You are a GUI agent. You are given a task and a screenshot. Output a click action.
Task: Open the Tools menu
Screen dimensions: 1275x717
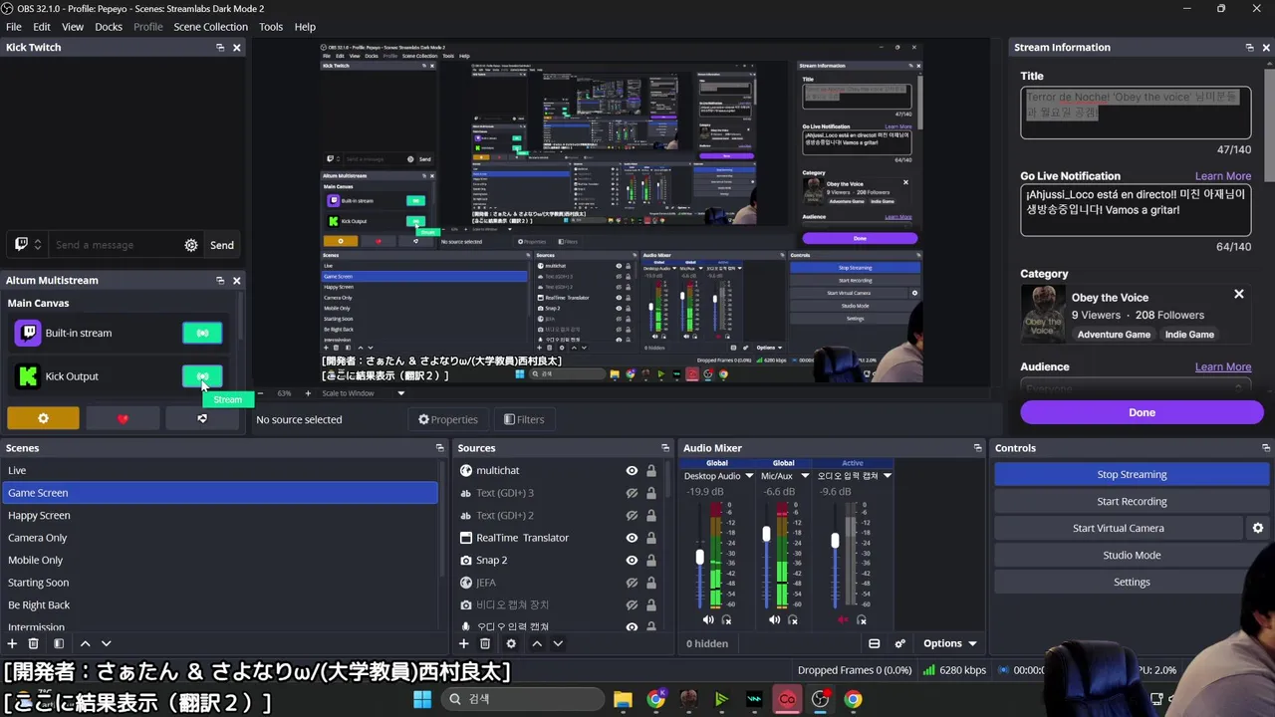pos(271,27)
